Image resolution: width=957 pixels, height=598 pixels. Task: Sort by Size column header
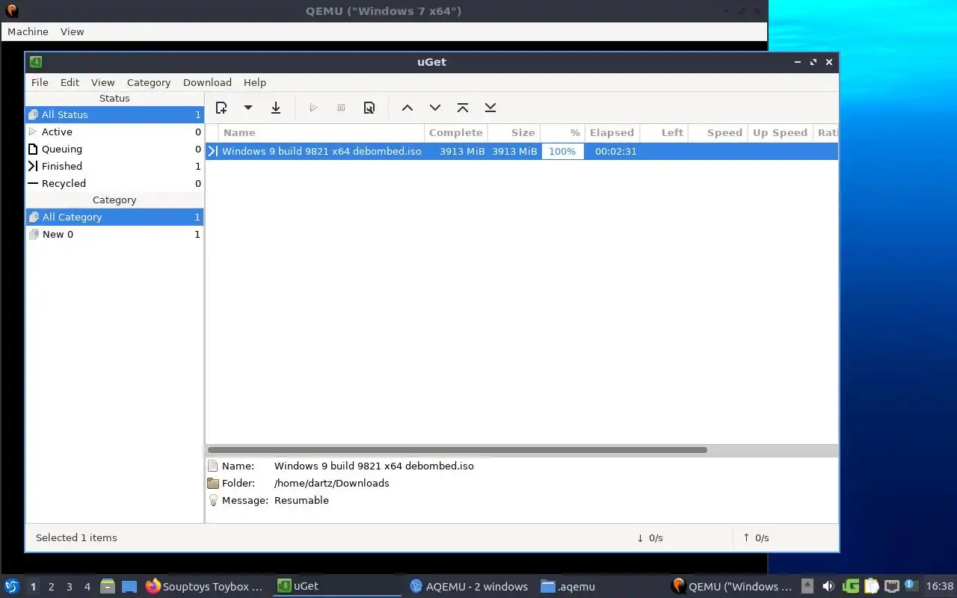pos(514,132)
